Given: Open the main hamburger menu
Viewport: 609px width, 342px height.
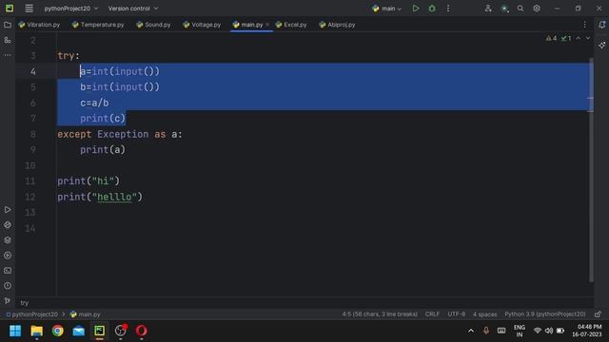Looking at the screenshot, I should [x=29, y=9].
